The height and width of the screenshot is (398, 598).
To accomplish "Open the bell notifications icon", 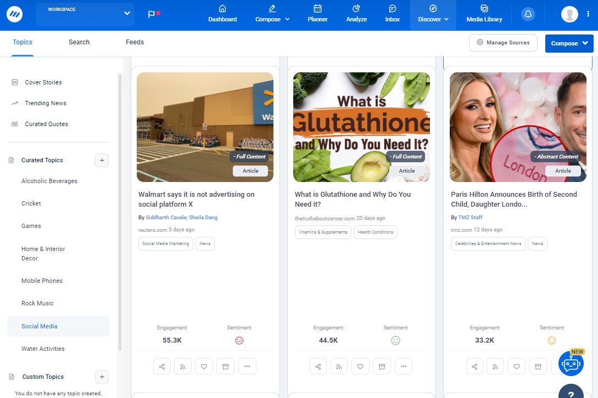I will (x=528, y=14).
